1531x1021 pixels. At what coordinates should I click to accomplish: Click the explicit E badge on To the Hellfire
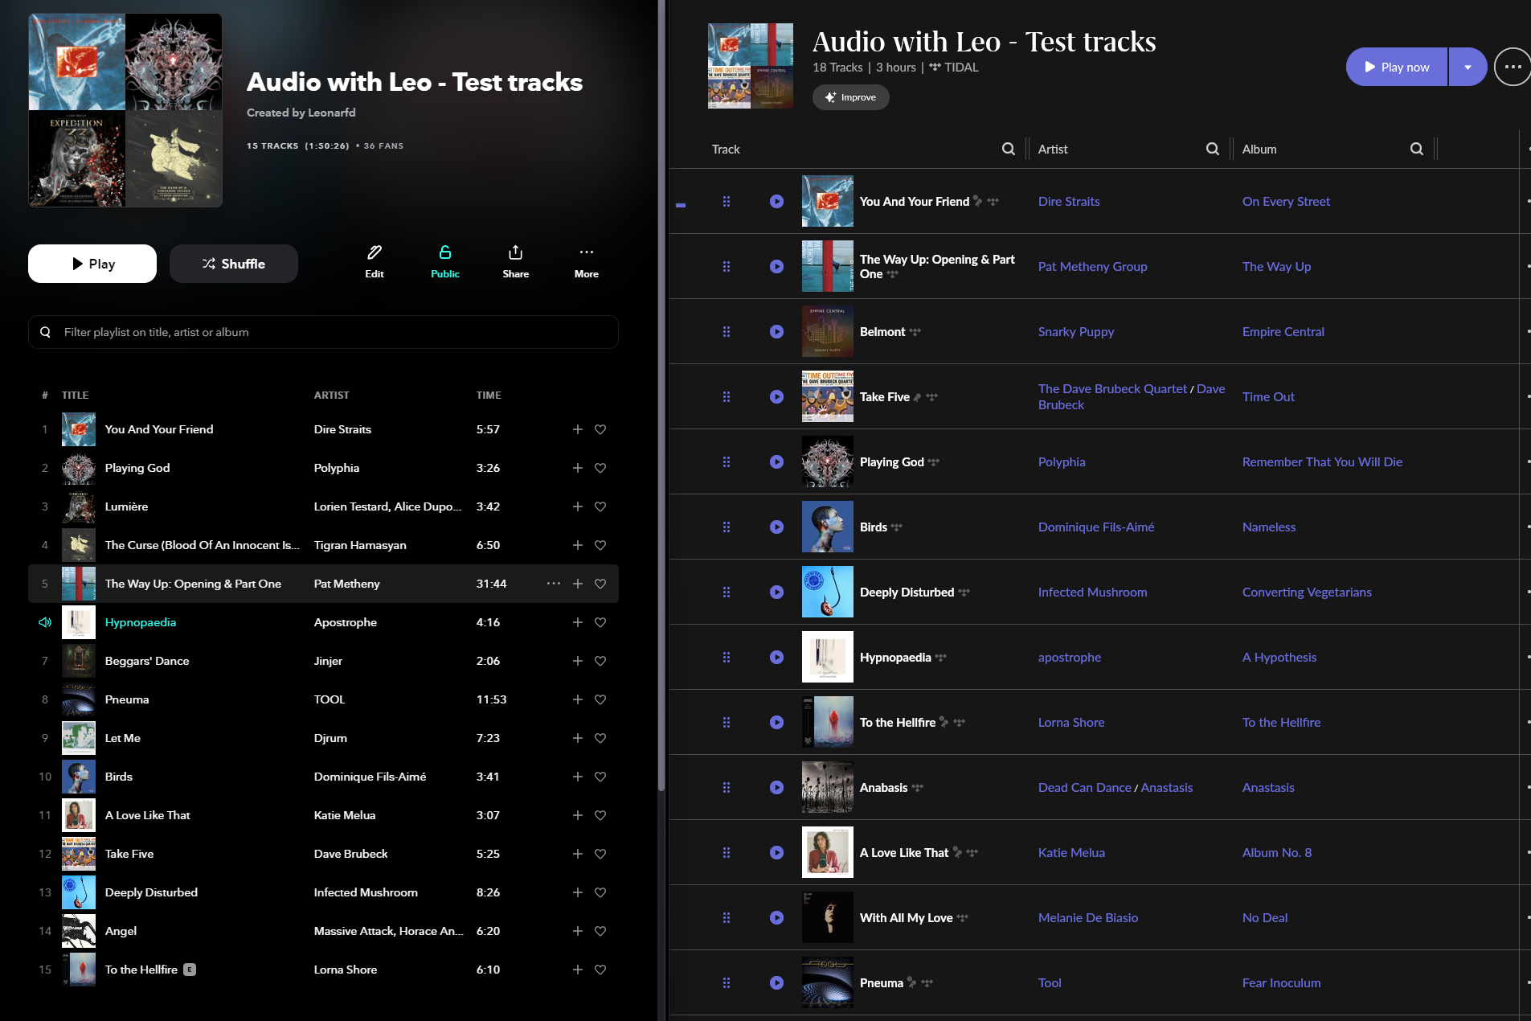[x=190, y=970]
